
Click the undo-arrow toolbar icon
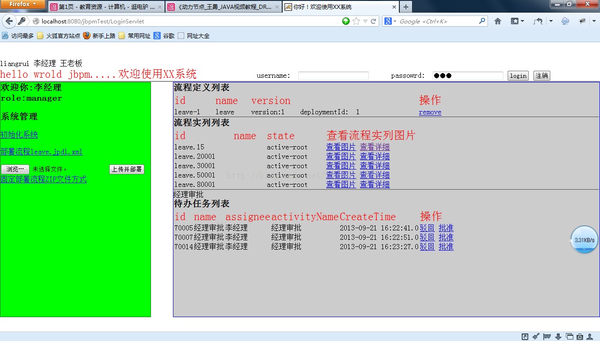click(538, 21)
